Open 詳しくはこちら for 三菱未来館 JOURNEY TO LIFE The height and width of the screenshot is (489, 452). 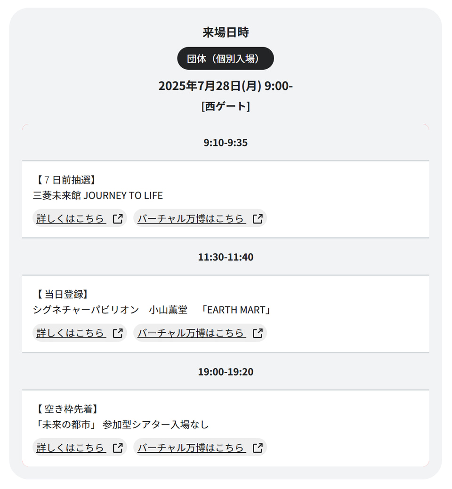click(x=70, y=218)
